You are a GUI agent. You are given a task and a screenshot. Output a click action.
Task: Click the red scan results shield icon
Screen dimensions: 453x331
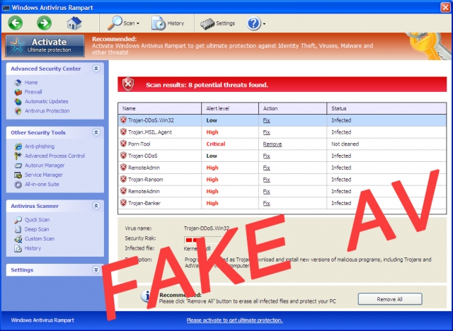pyautogui.click(x=128, y=84)
